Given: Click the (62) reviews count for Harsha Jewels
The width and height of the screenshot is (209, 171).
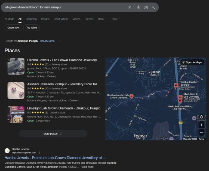Looking at the screenshot, I should click(x=47, y=64).
